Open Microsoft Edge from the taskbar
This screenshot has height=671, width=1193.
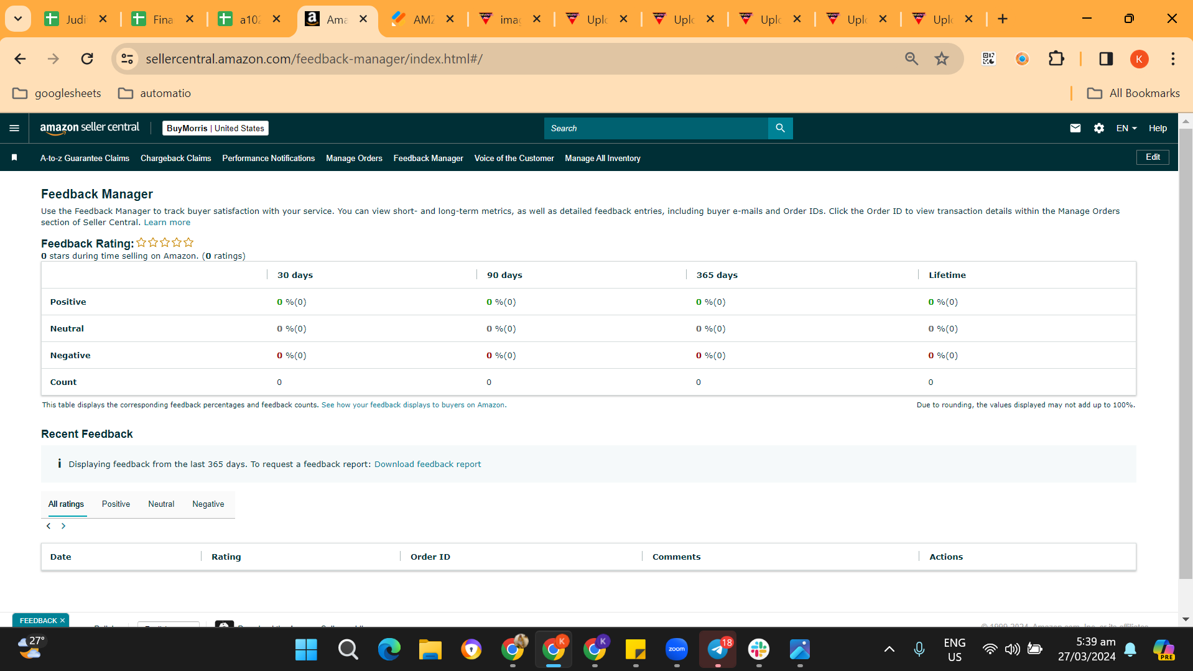click(389, 650)
